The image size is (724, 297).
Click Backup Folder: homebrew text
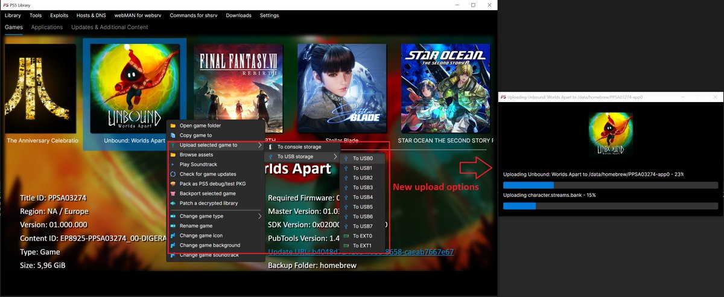point(312,265)
